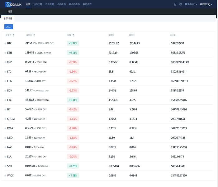Viewport: 218px width, 187px height.
Task: Click LTC price 64.58
Action: (28, 71)
